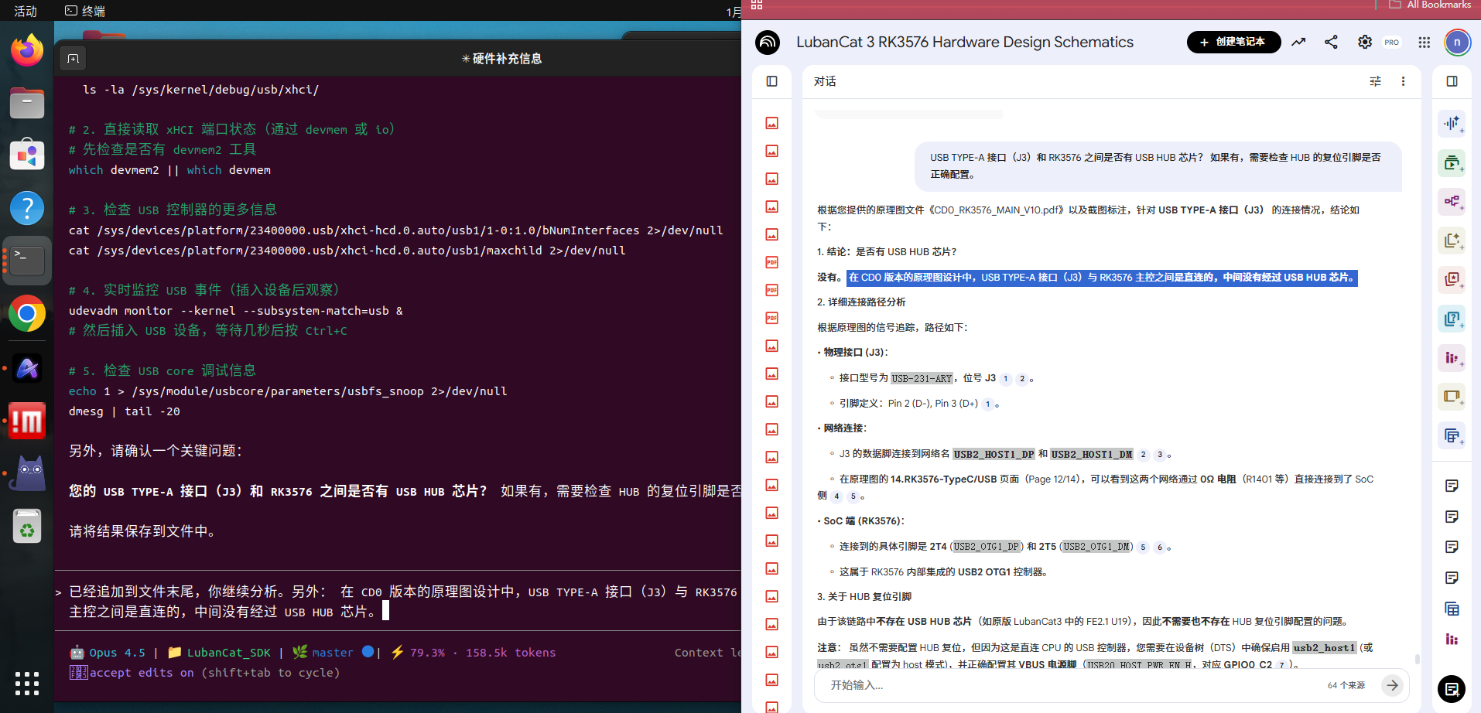This screenshot has height=713, width=1481.
Task: Open Help from the dock
Action: tap(27, 208)
